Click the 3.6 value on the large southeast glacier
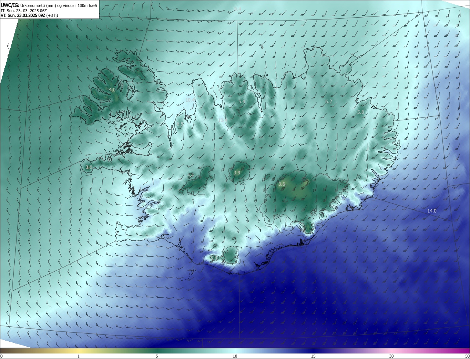Image resolution: width=470 pixels, height=359 pixels. click(x=282, y=184)
